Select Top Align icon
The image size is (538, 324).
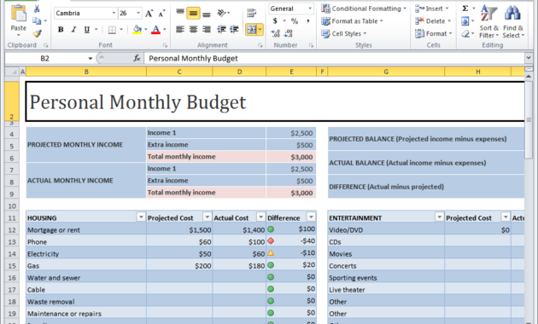(180, 13)
